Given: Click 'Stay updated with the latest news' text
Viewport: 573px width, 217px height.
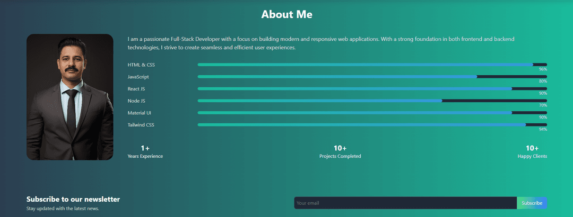Looking at the screenshot, I should 63,209.
